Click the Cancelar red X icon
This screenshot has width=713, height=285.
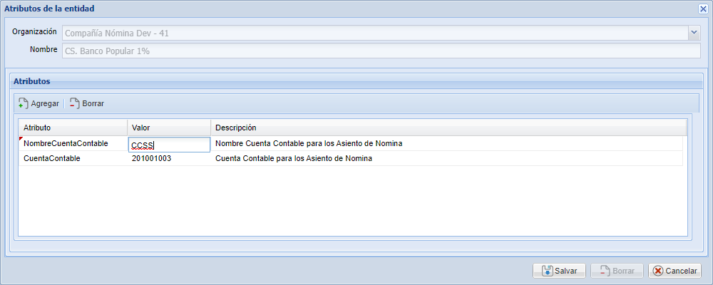[658, 271]
